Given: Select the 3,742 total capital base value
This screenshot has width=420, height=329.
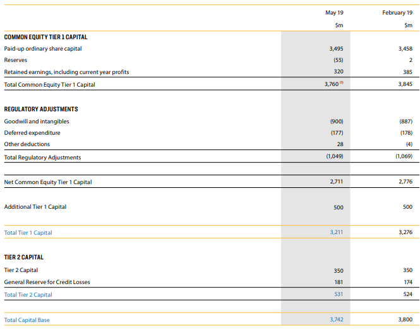Looking at the screenshot, I should click(337, 320).
